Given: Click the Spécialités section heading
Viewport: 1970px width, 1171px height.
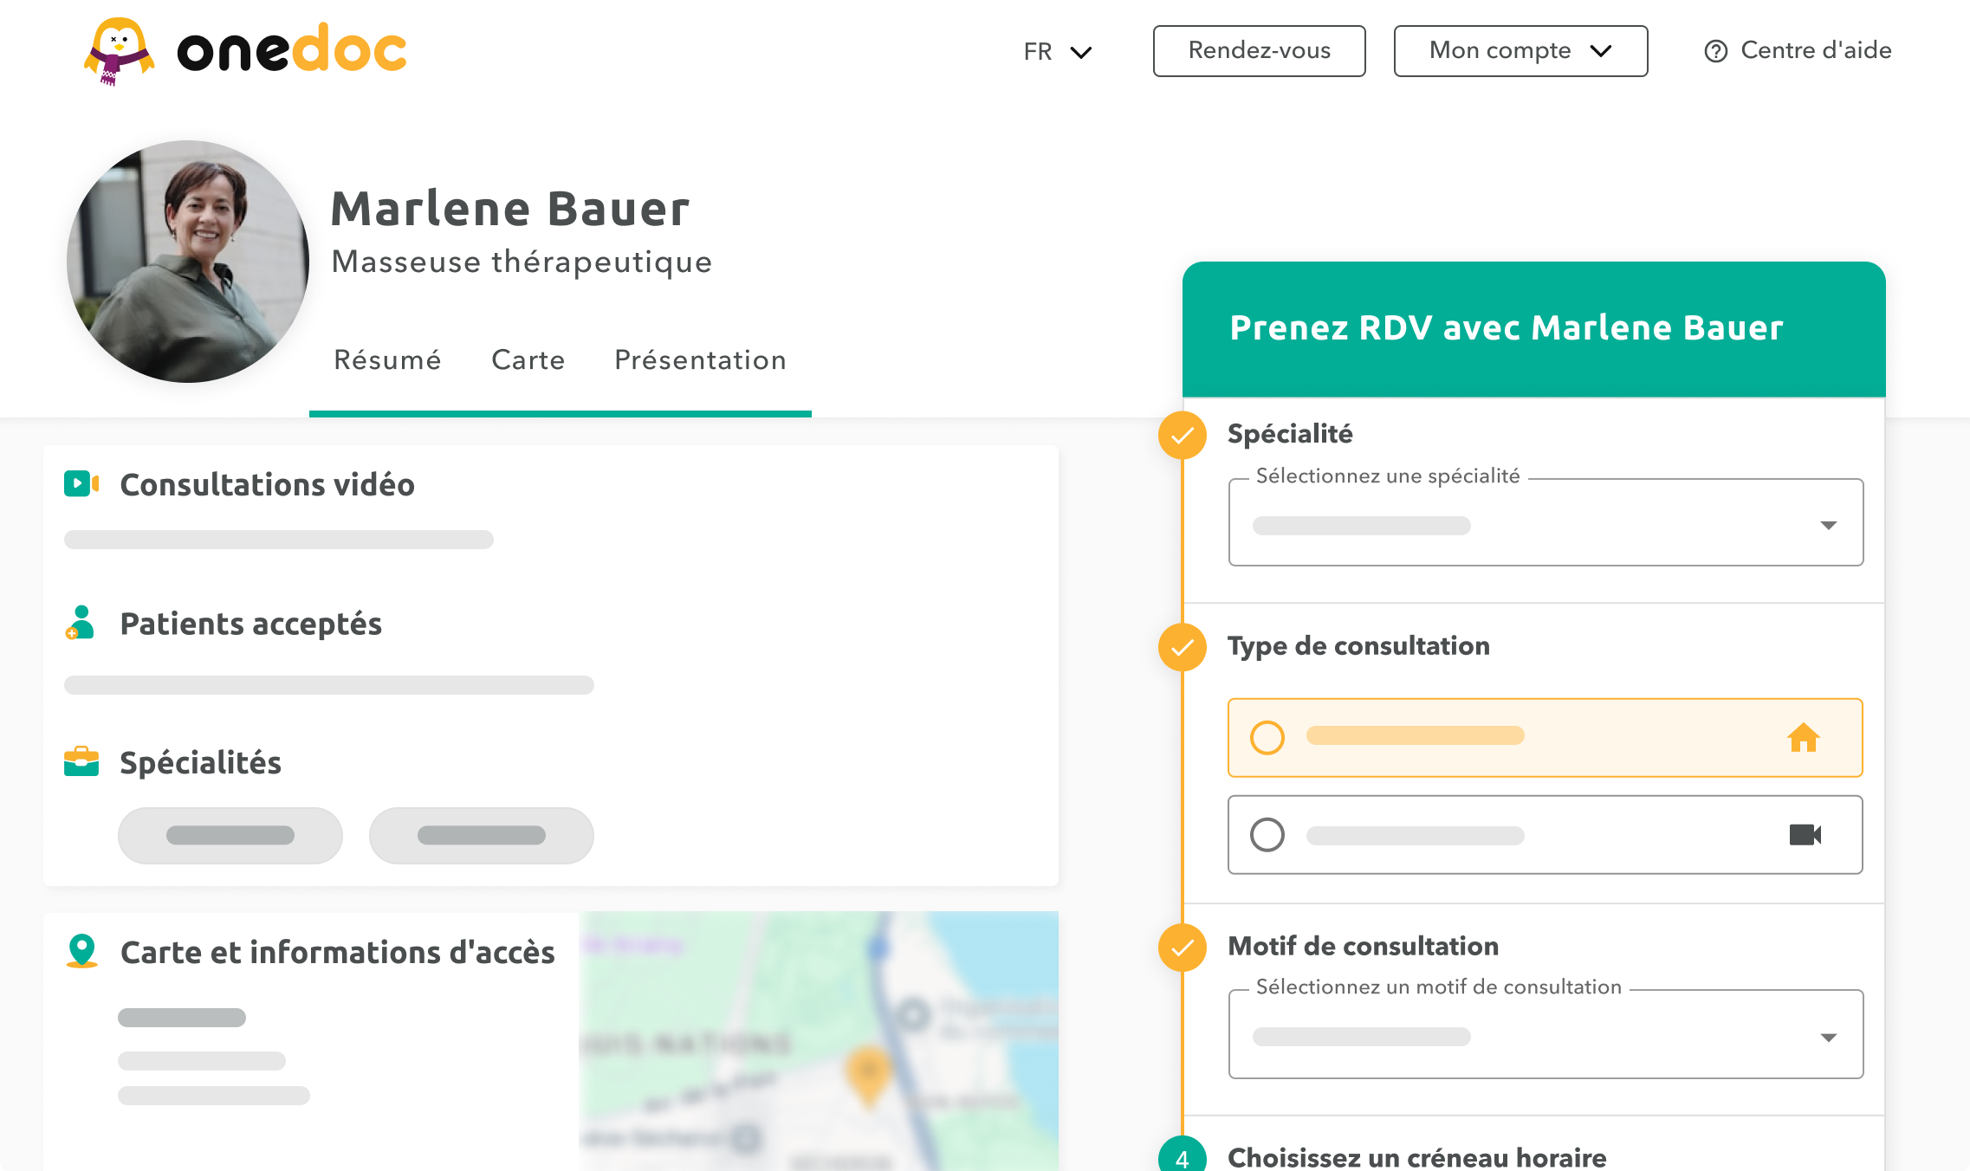Looking at the screenshot, I should point(200,762).
